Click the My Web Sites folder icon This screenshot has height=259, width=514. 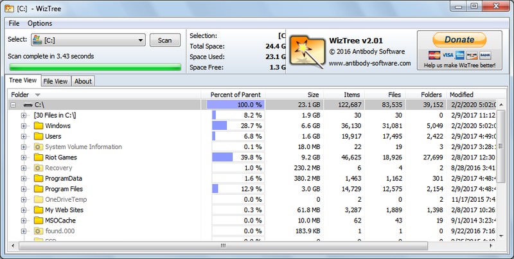(x=39, y=210)
